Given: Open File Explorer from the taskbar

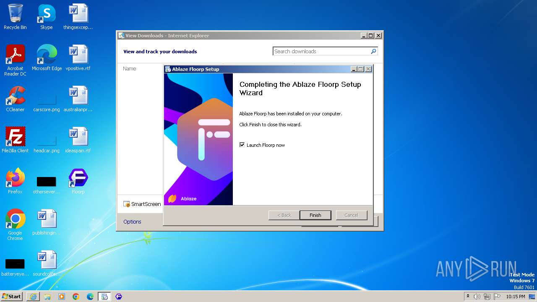Looking at the screenshot, I should click(47, 297).
